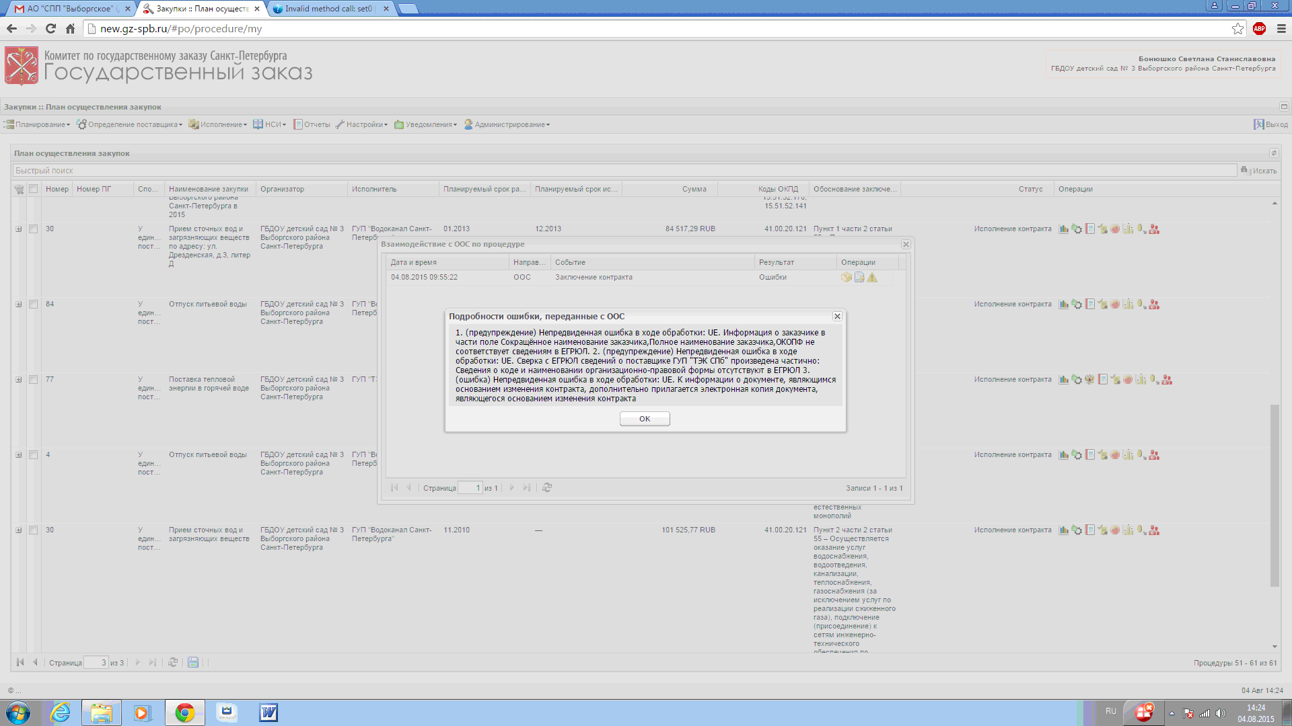
Task: Click the coin with arrow icon in row 77
Action: click(1154, 380)
